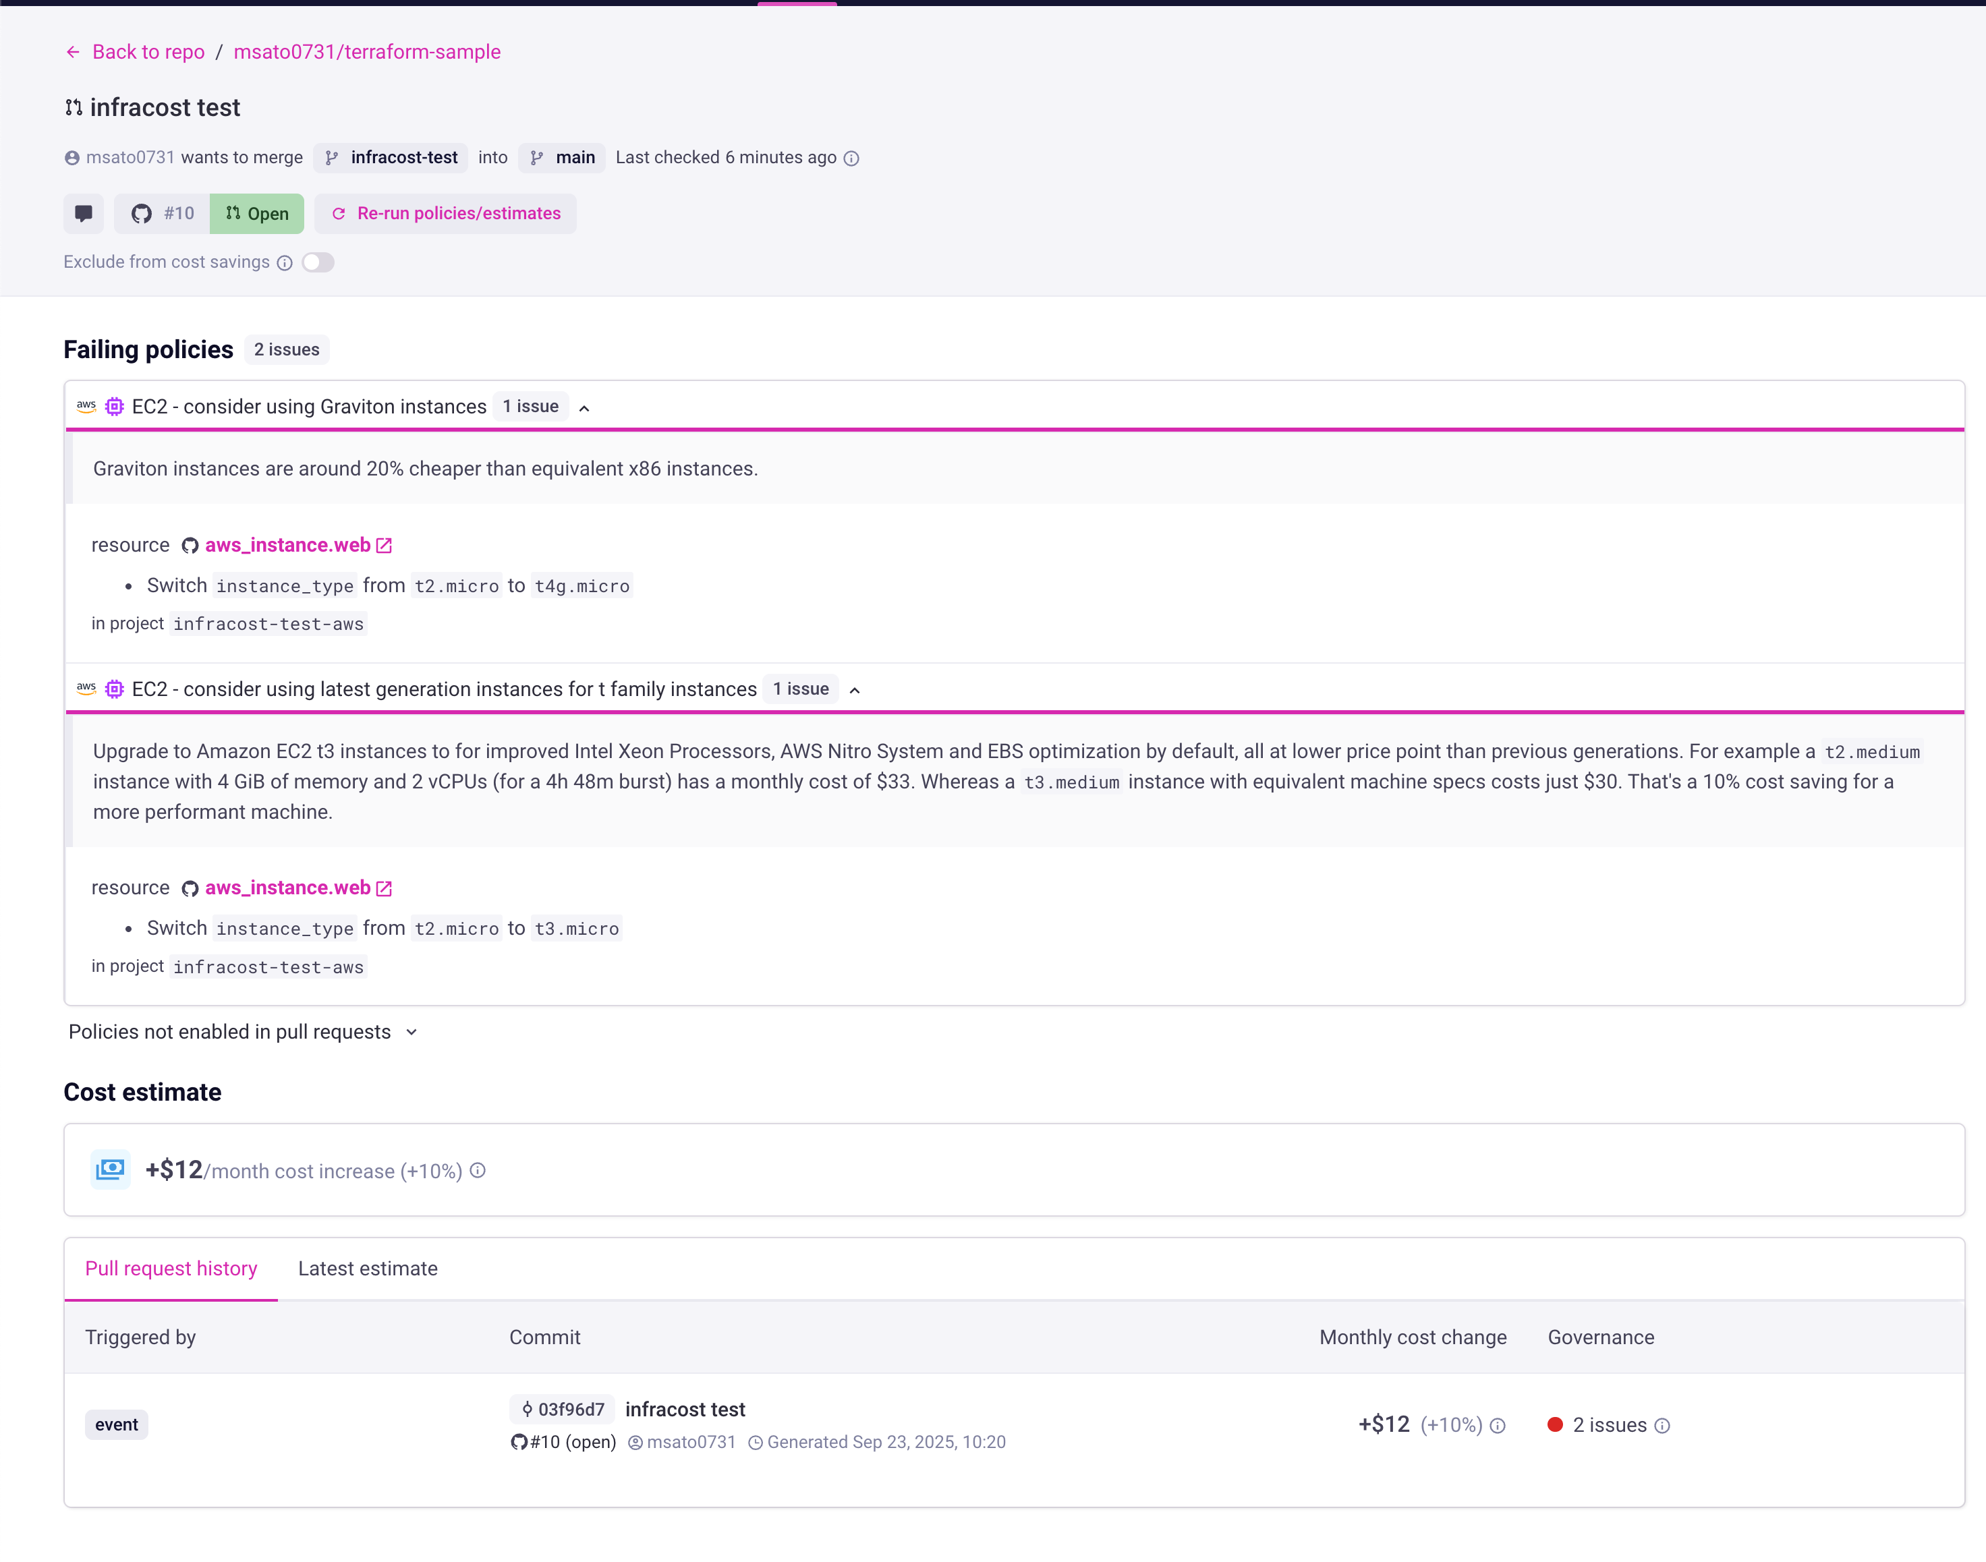Click the Cost estimate heading
The image size is (1986, 1562).
tap(143, 1092)
